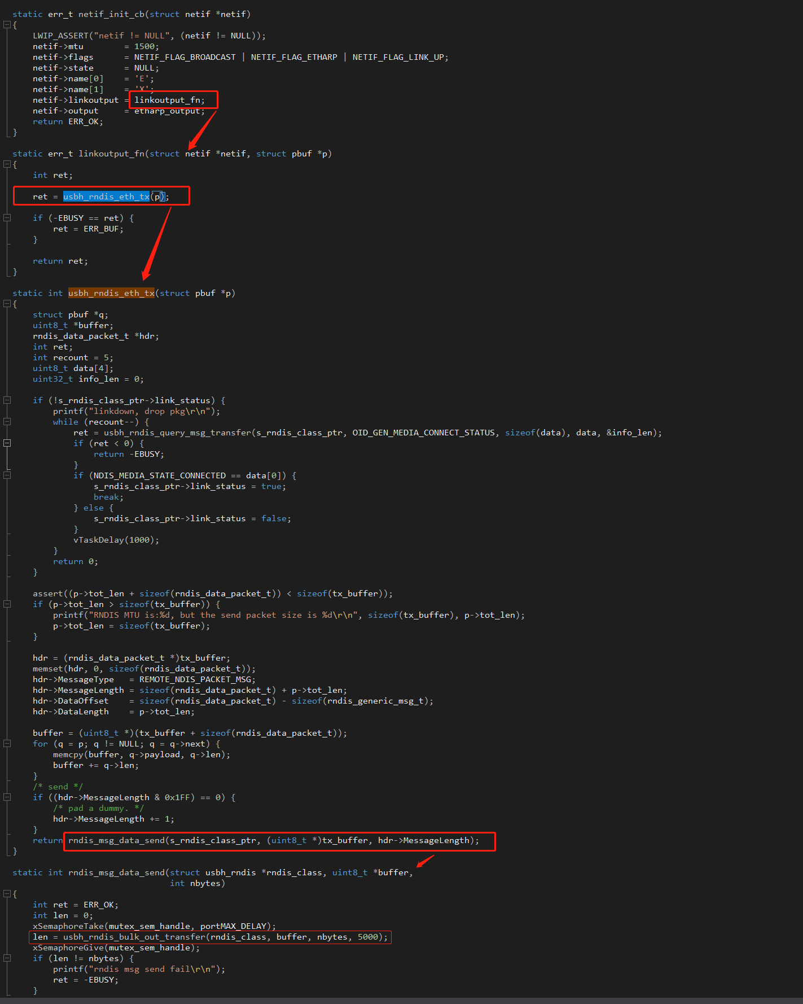Click hdr->DataLength assignment
This screenshot has height=1004, width=803.
click(x=113, y=711)
